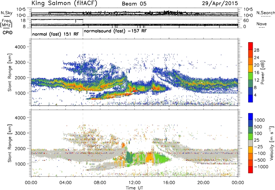Click the 'normal (fast) 151 RF' text
The width and height of the screenshot is (275, 190).
pyautogui.click(x=55, y=34)
